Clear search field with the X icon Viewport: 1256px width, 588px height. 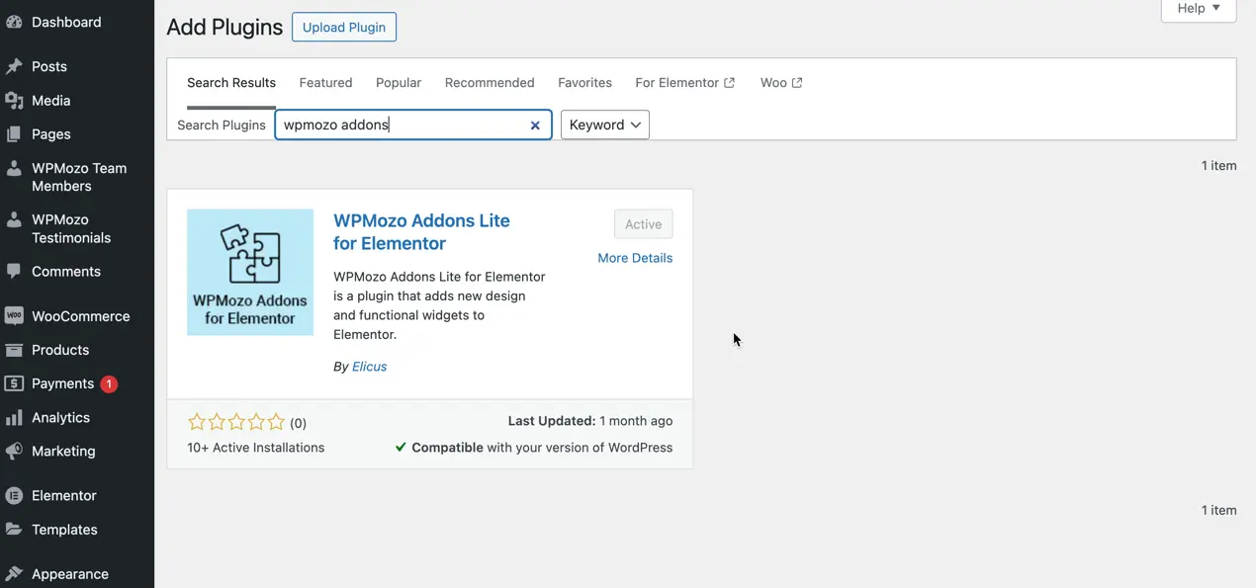[x=535, y=126]
